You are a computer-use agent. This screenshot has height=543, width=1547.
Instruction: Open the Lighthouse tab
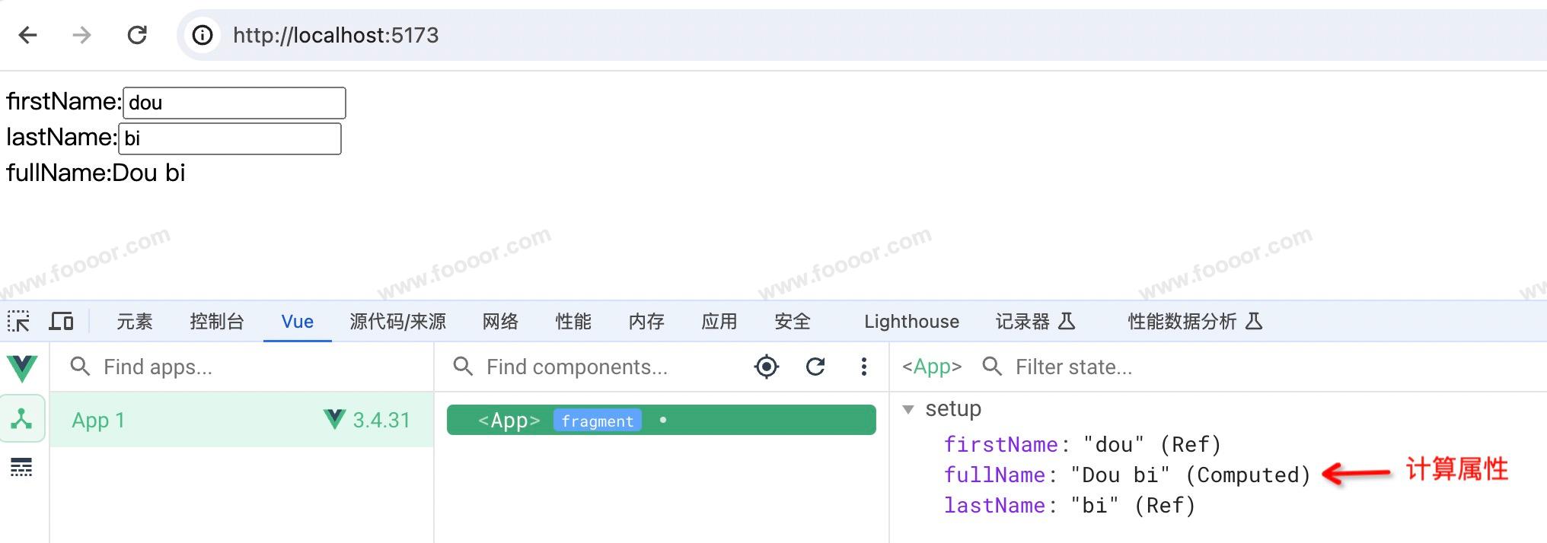pyautogui.click(x=911, y=322)
